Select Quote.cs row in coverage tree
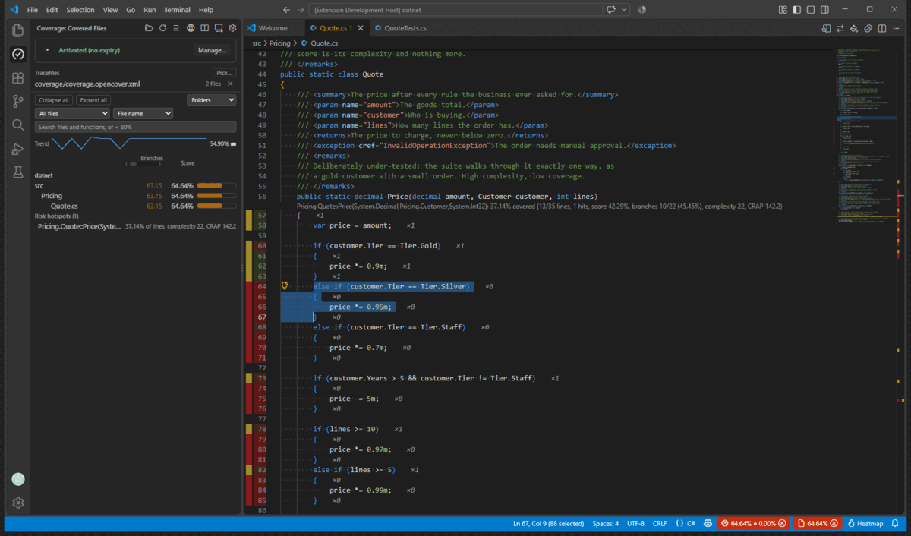Screen dimensions: 911x536 (x=135, y=206)
